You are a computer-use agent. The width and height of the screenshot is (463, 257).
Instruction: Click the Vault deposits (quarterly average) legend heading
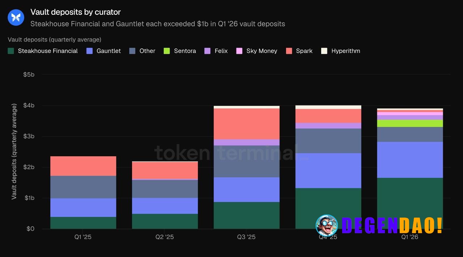tap(55, 39)
